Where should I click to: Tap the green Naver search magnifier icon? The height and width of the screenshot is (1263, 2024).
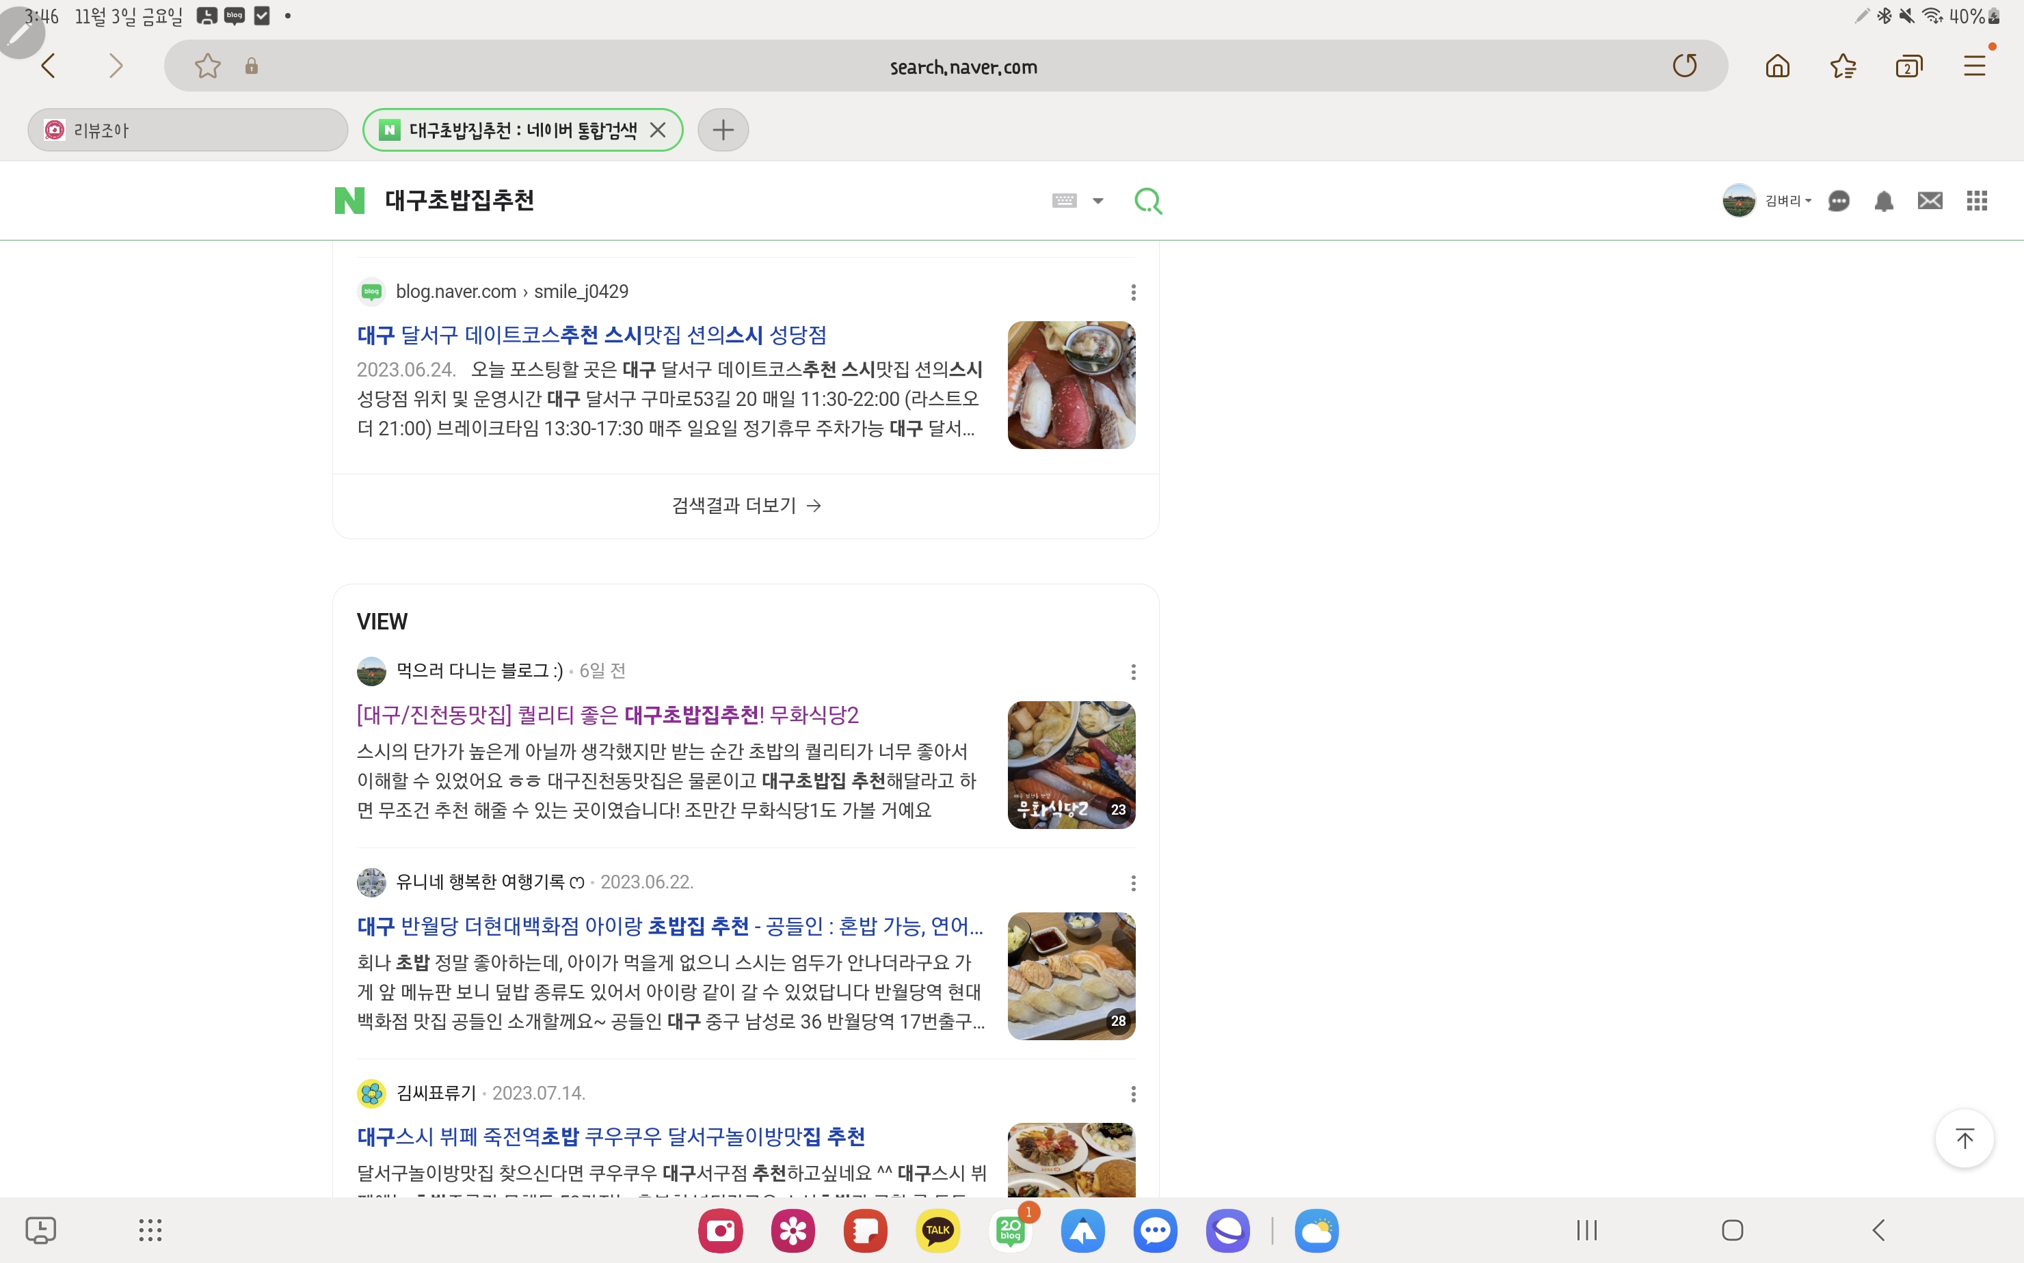pyautogui.click(x=1147, y=200)
